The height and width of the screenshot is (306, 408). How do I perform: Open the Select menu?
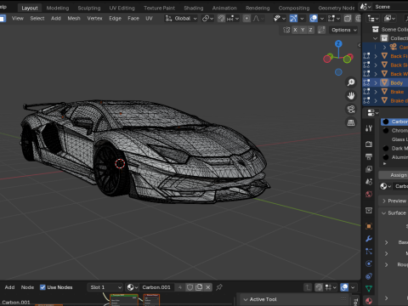click(37, 19)
